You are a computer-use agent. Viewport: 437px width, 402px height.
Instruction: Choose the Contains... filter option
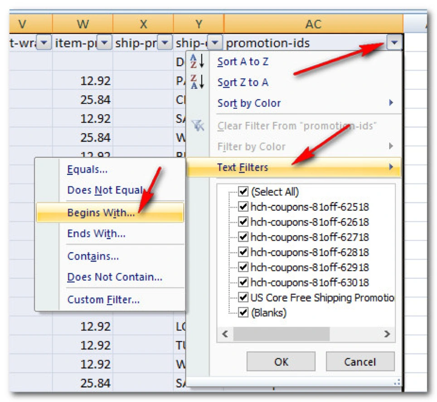[x=93, y=256]
